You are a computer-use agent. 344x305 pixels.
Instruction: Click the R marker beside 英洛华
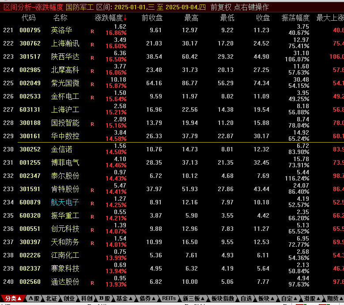click(x=92, y=32)
